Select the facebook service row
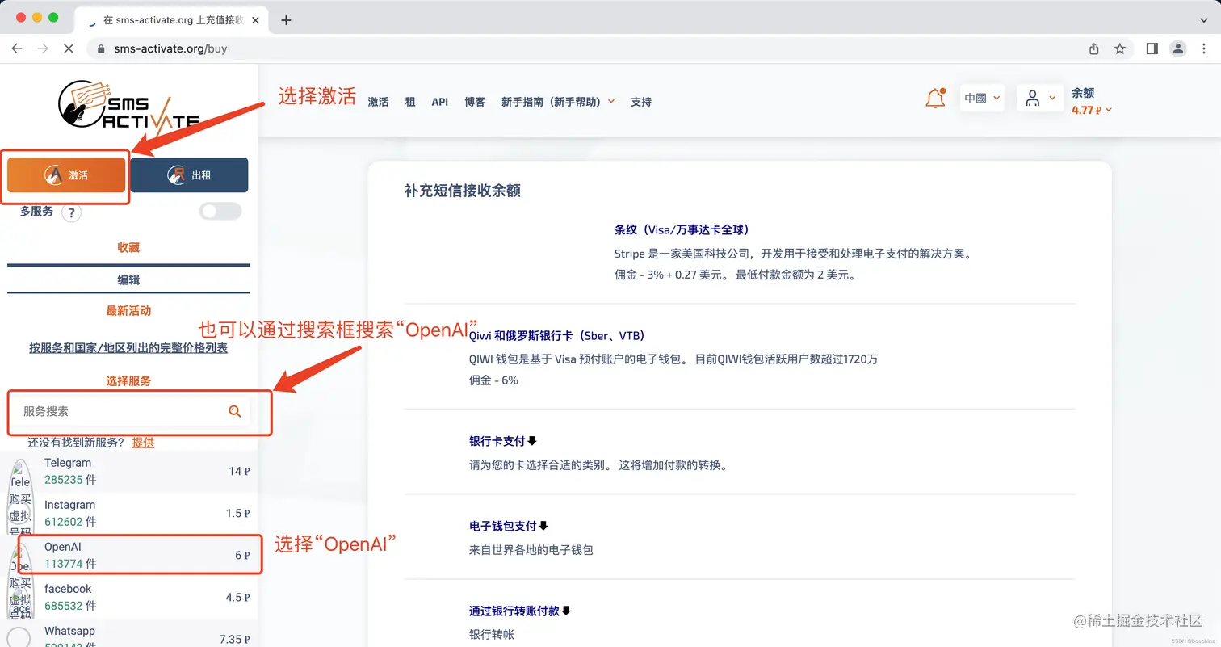 point(129,597)
